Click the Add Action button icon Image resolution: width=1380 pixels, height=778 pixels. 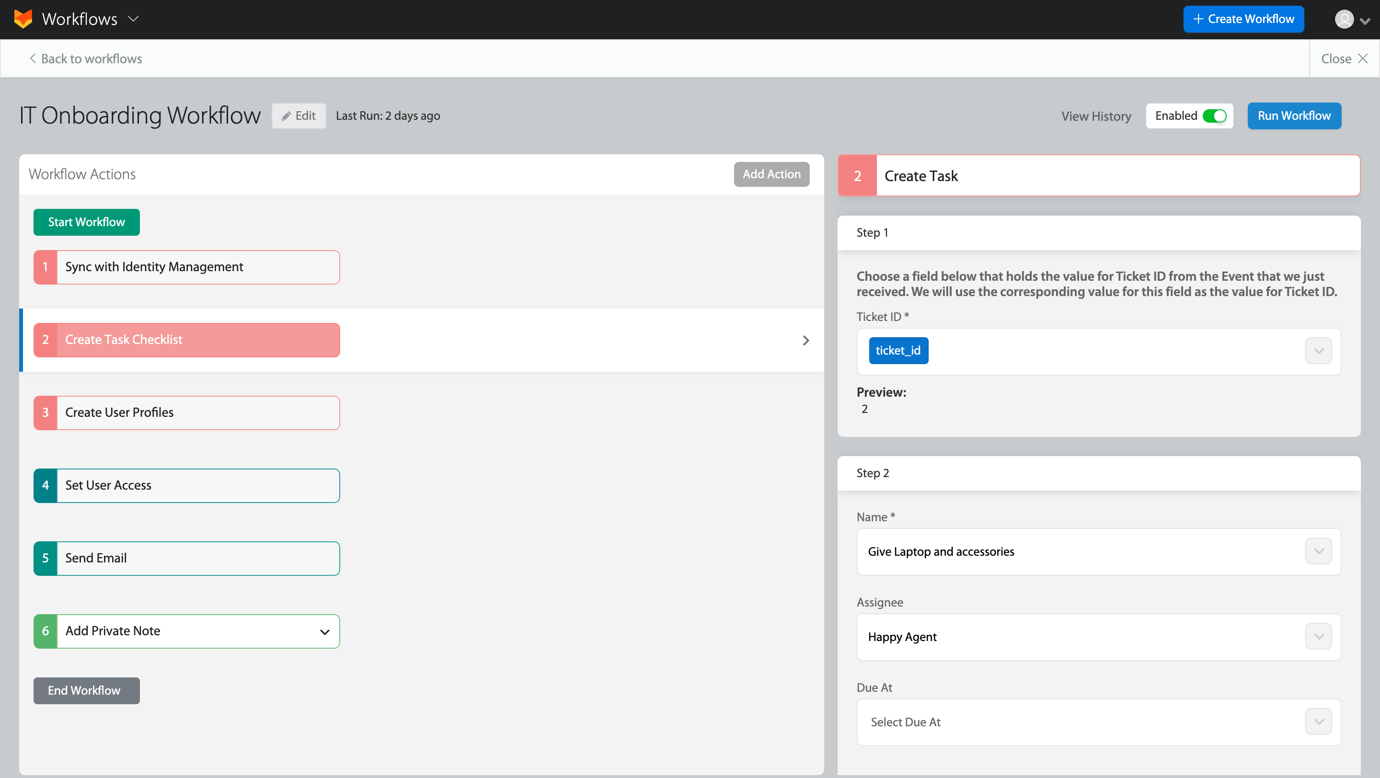pyautogui.click(x=771, y=173)
